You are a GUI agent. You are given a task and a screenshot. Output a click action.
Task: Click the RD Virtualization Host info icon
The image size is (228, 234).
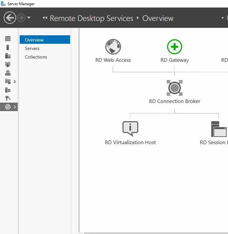(x=130, y=129)
